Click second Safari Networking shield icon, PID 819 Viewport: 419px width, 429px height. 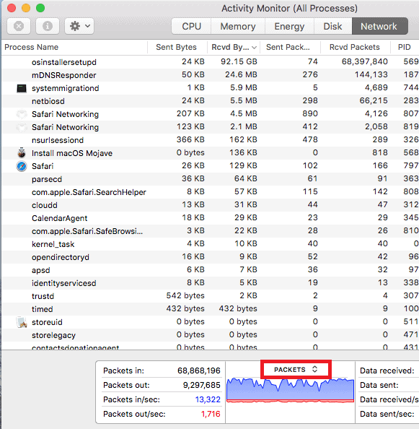tap(22, 127)
